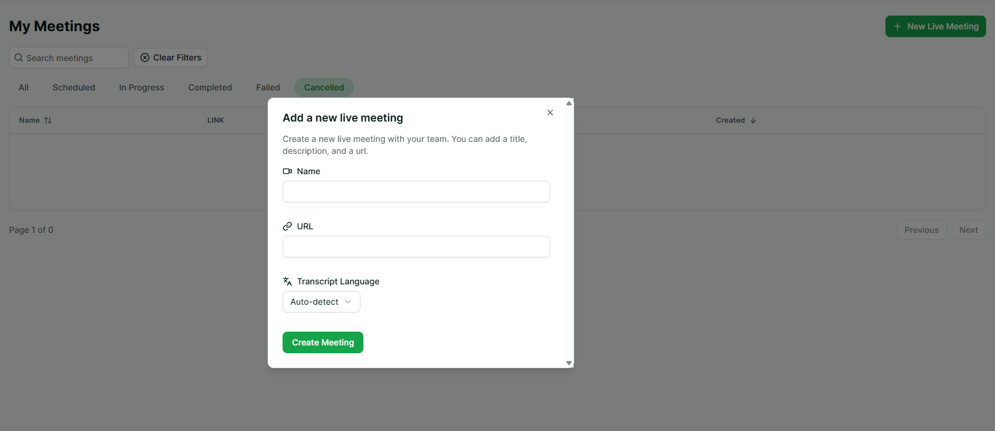995x431 pixels.
Task: Click into the URL text field
Action: pos(416,247)
